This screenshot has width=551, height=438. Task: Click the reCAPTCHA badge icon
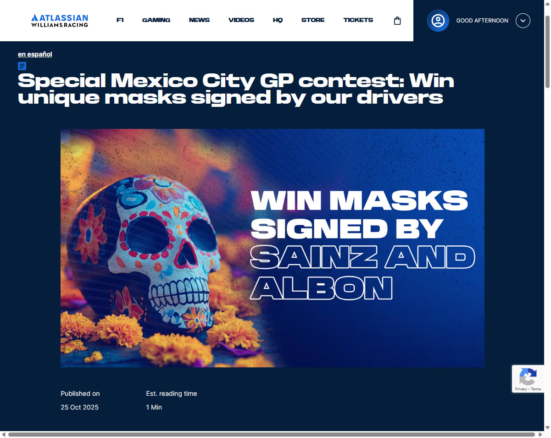click(x=528, y=377)
